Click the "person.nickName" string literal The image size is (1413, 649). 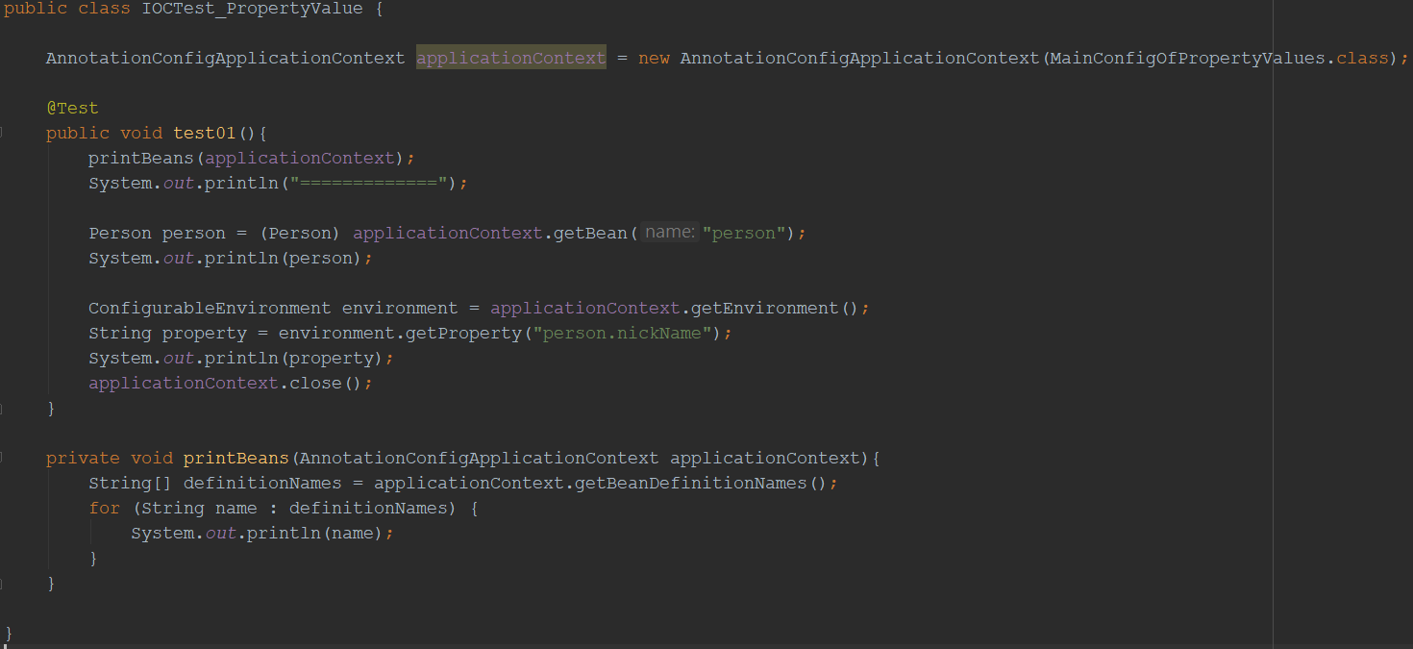622,333
